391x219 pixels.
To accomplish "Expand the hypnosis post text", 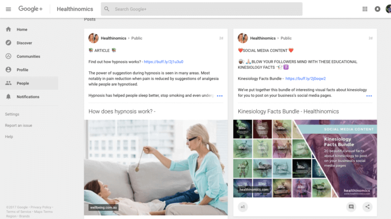I will point(219,96).
